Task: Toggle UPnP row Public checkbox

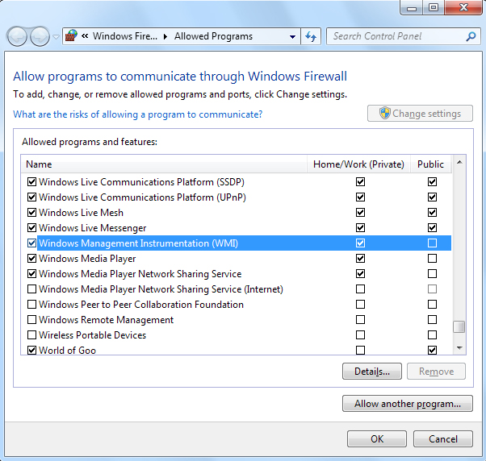Action: coord(432,197)
